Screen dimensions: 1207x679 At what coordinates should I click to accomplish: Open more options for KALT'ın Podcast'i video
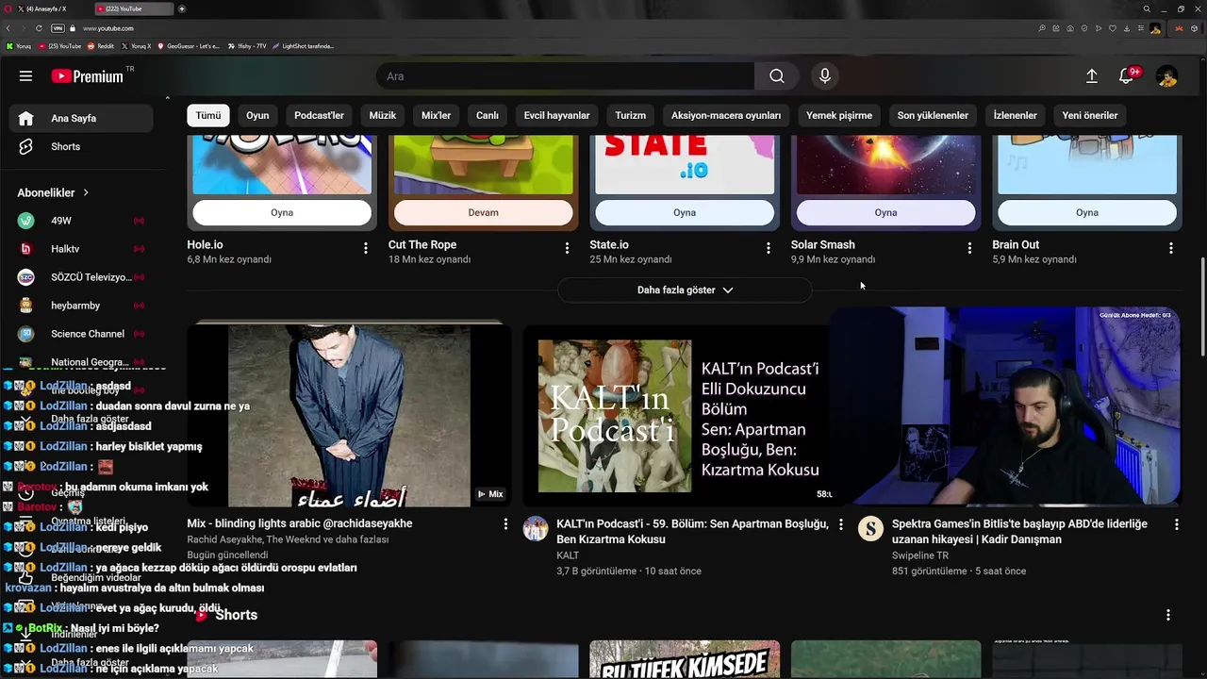click(841, 524)
